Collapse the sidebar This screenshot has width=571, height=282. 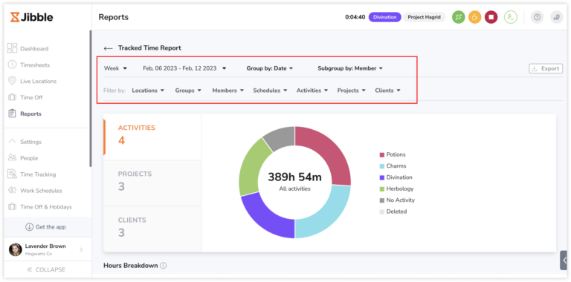click(46, 269)
